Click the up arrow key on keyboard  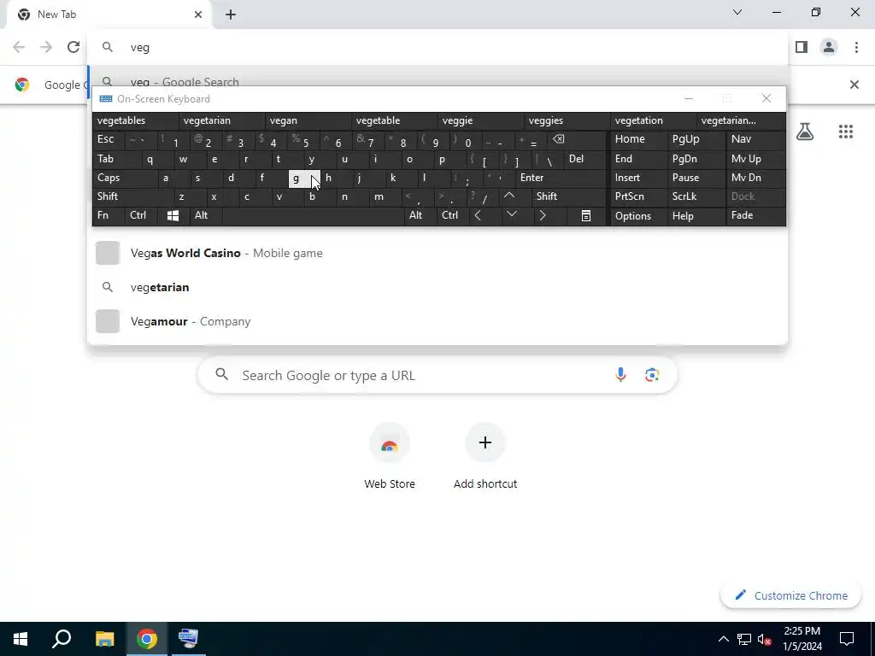click(509, 196)
